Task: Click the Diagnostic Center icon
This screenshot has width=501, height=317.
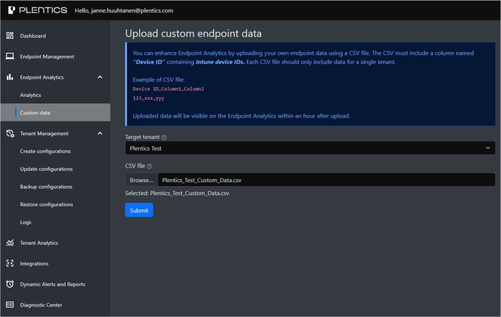Action: (x=10, y=305)
